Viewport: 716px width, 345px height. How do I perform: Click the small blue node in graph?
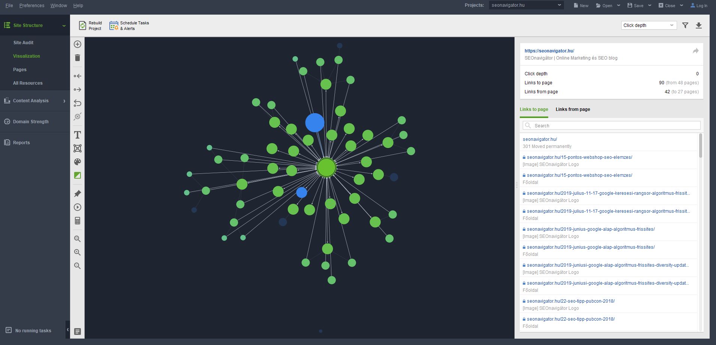click(301, 193)
